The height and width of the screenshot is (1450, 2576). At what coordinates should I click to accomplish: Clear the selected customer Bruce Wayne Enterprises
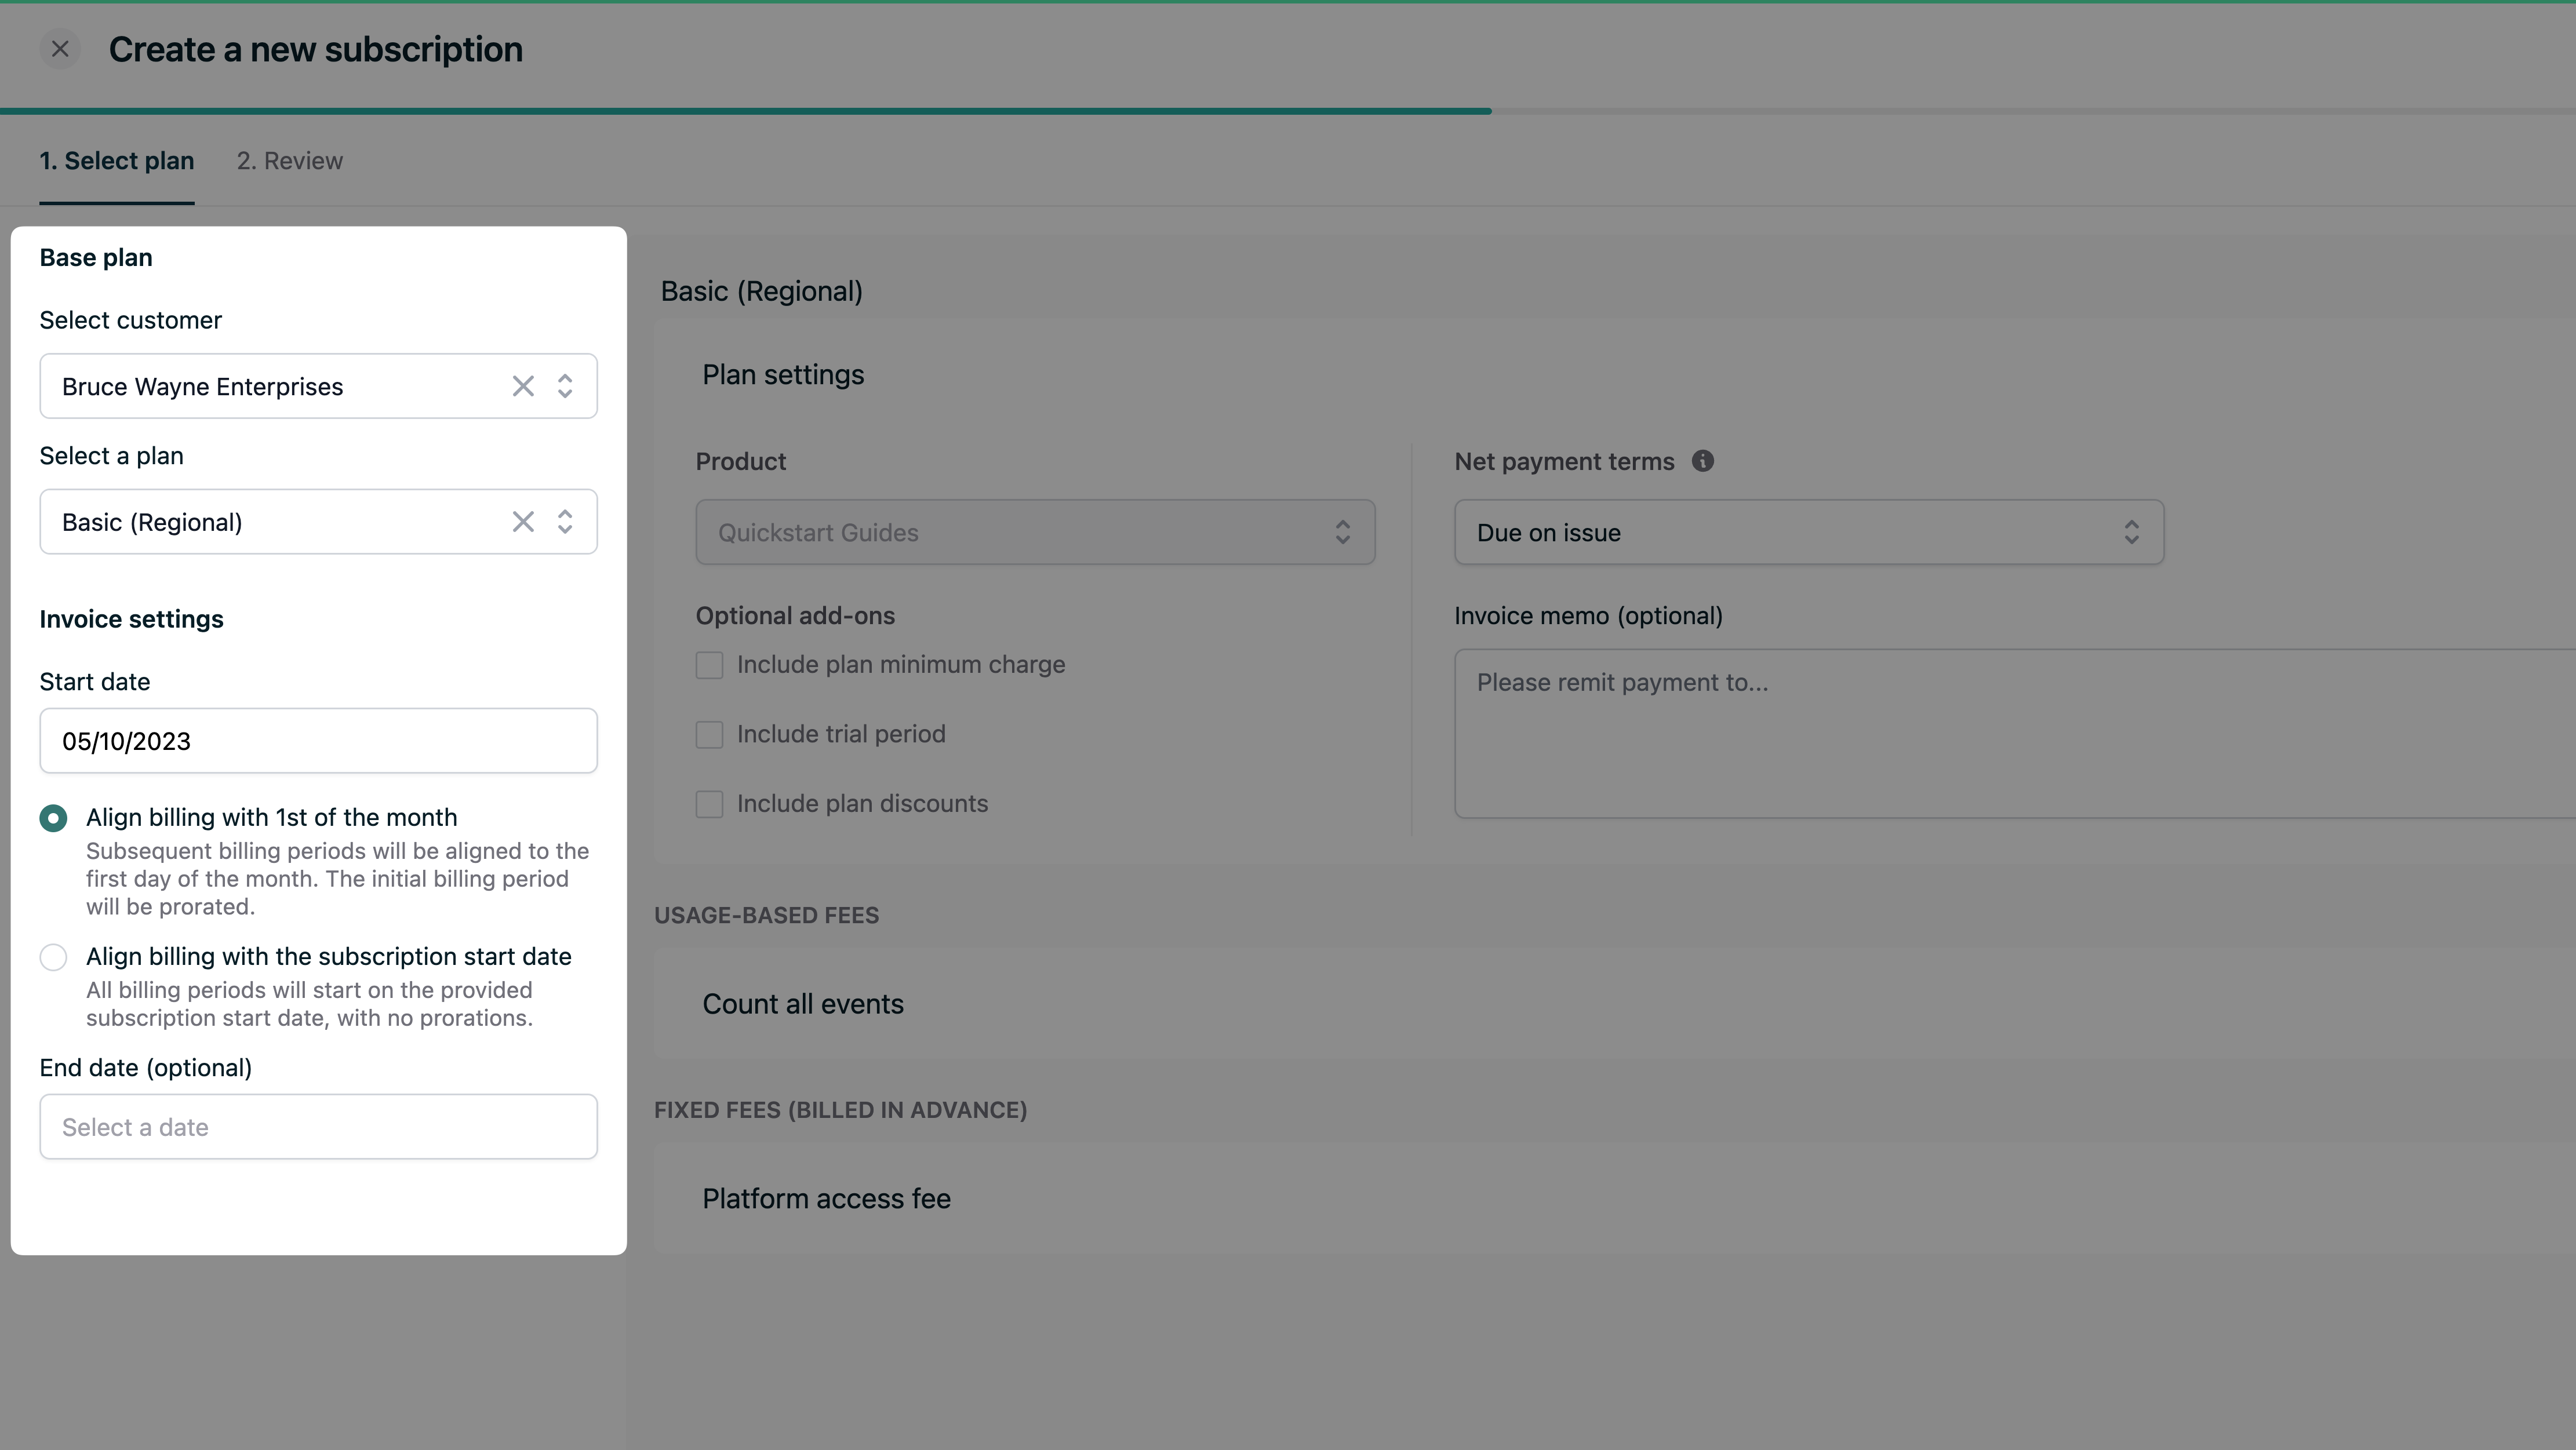tap(523, 386)
